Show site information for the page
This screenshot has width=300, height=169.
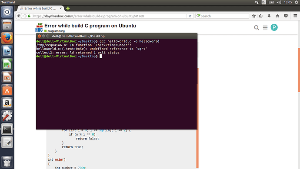point(25,16)
